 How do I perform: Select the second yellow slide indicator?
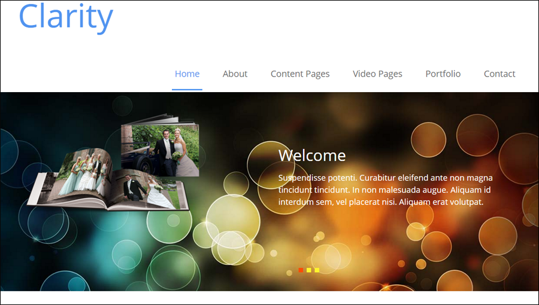(x=308, y=270)
